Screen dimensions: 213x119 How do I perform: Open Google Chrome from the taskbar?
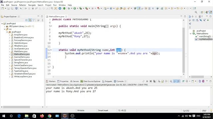pyautogui.click(x=50, y=116)
